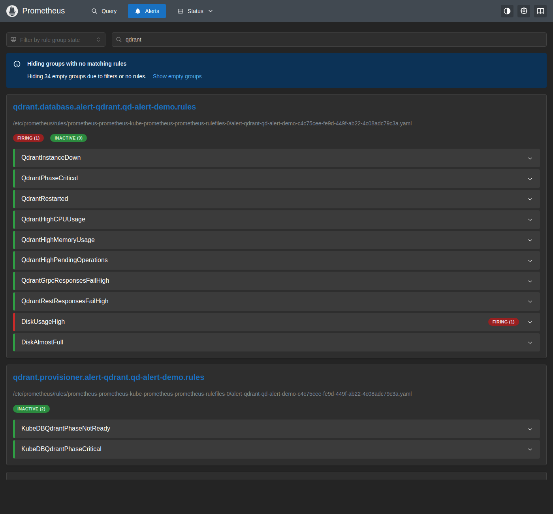Image resolution: width=553 pixels, height=514 pixels.
Task: Select the QdrantHighPendingOperations rule name
Action: 64,260
